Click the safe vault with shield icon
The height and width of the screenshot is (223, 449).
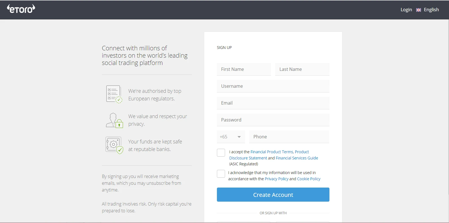point(114,145)
